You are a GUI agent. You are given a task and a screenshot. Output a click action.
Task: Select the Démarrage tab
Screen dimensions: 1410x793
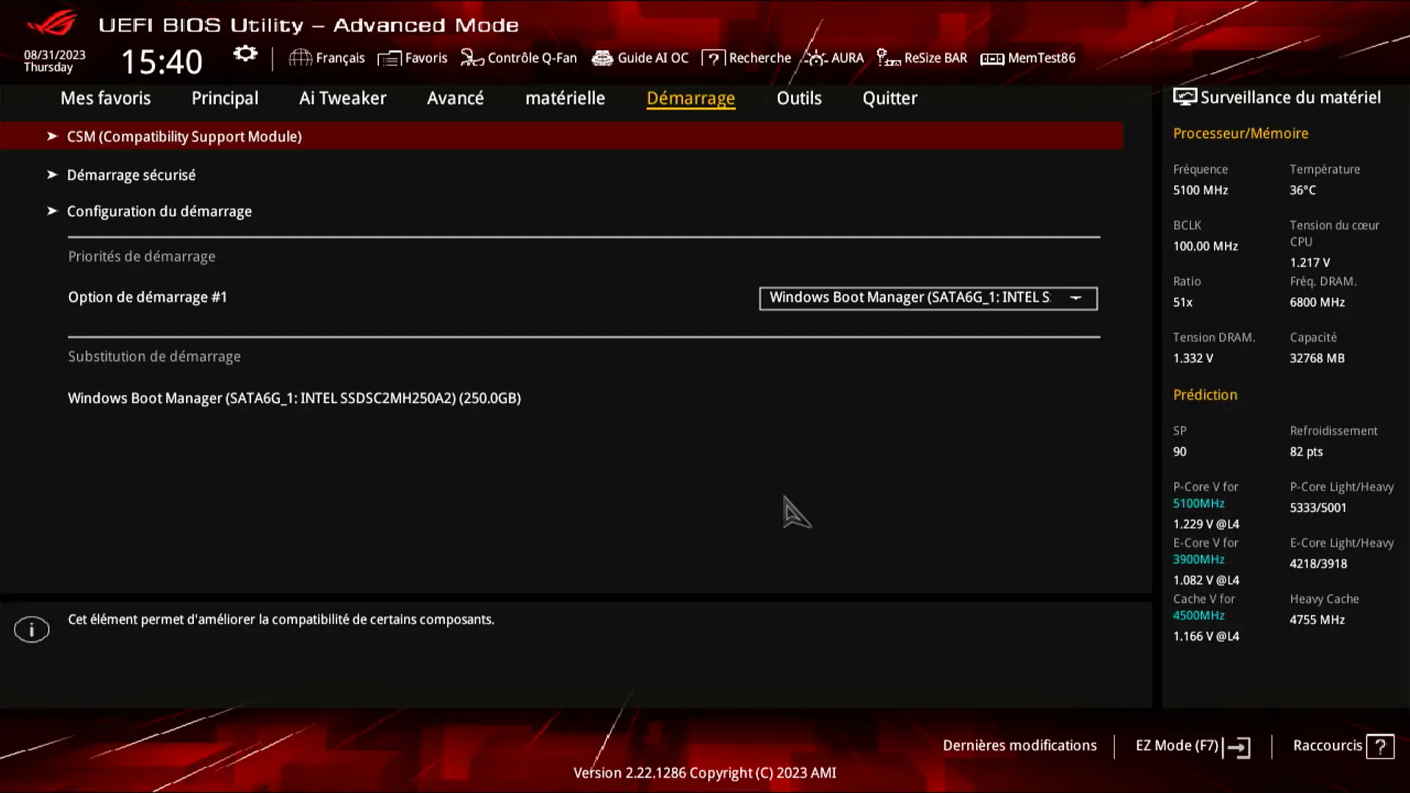click(690, 98)
